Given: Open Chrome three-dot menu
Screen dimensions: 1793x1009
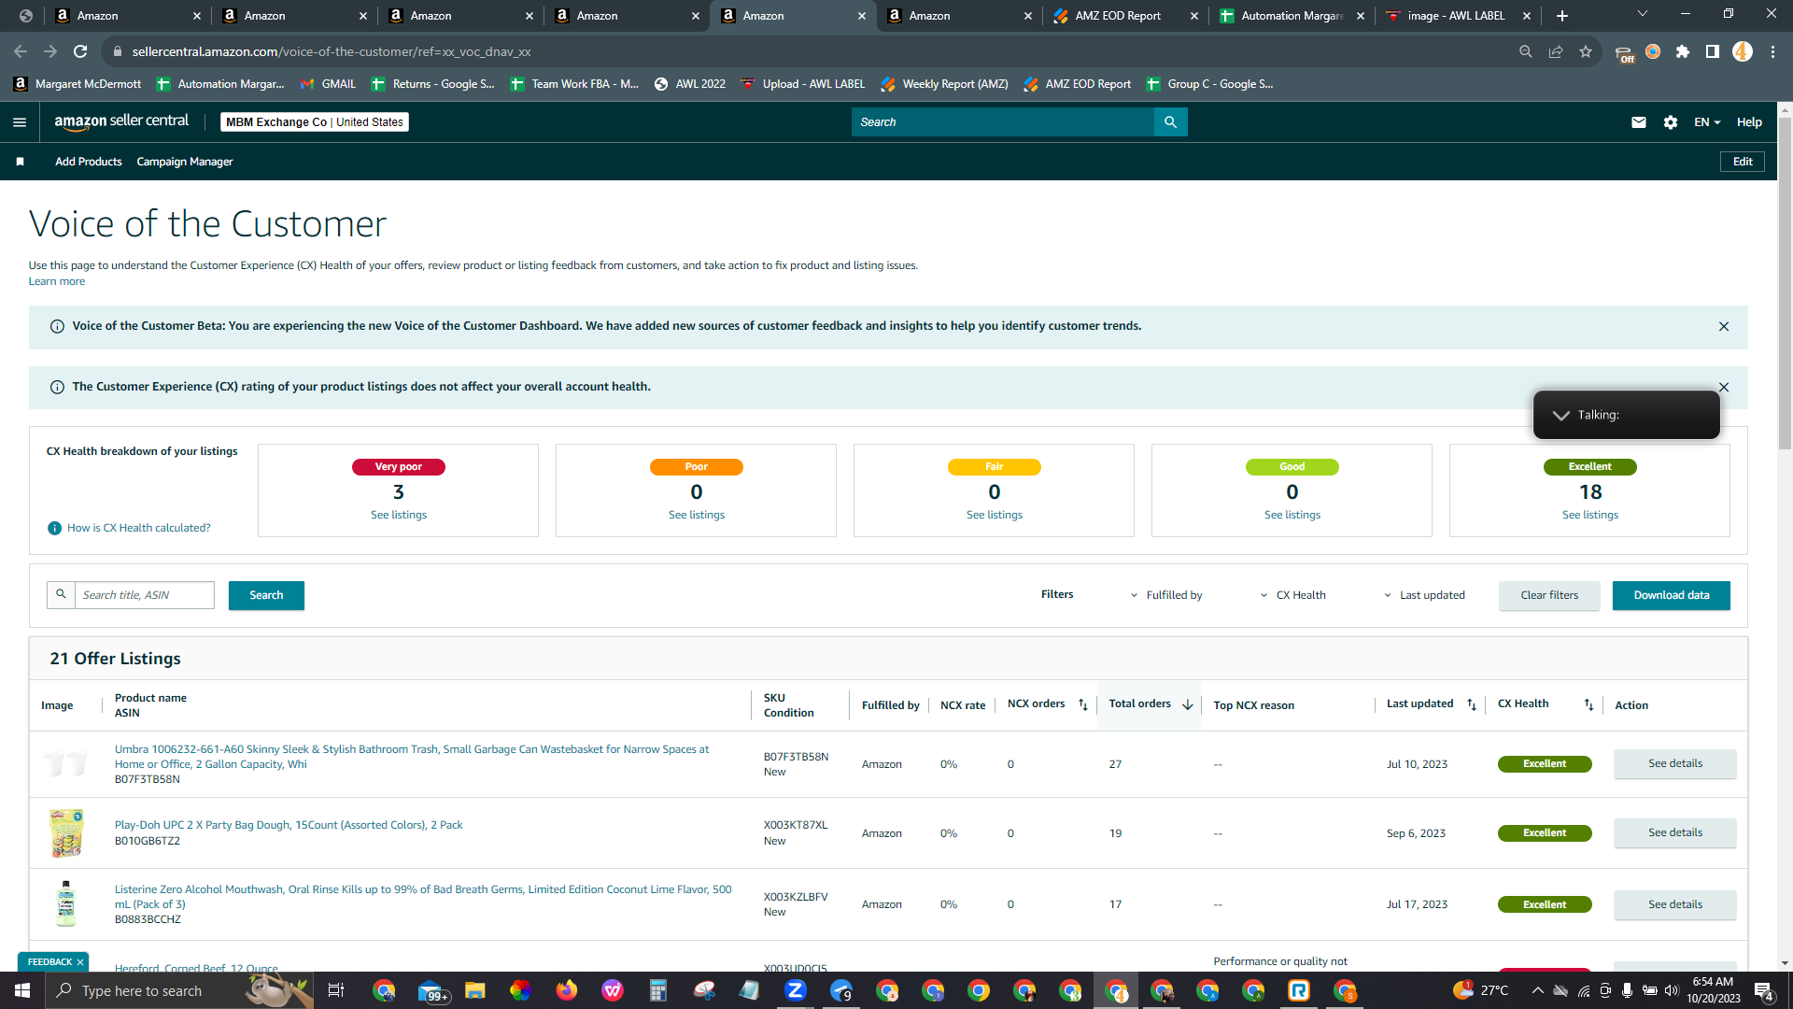Looking at the screenshot, I should click(x=1772, y=51).
